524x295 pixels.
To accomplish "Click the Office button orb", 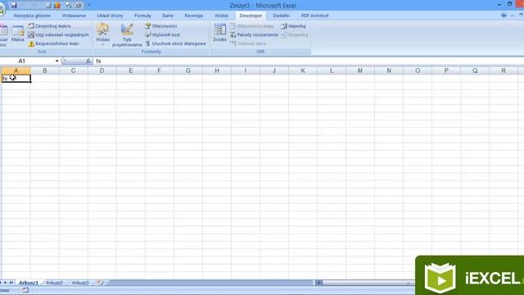I will [x=2, y=9].
